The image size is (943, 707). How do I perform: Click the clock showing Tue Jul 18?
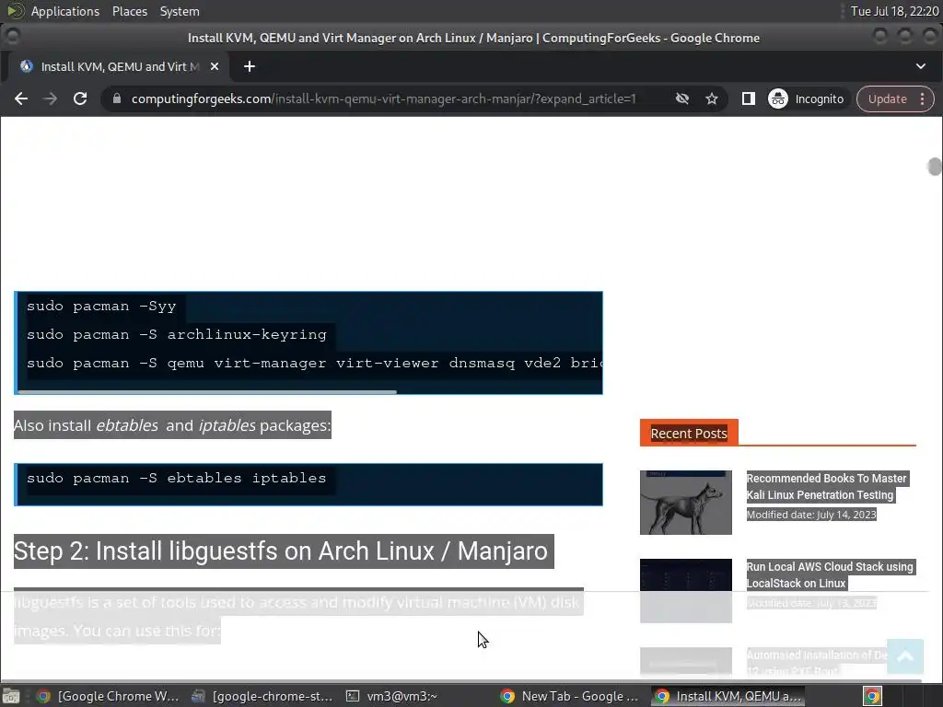coord(893,11)
